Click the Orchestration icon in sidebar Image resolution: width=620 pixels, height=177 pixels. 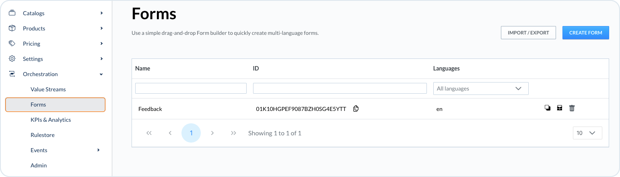(12, 74)
